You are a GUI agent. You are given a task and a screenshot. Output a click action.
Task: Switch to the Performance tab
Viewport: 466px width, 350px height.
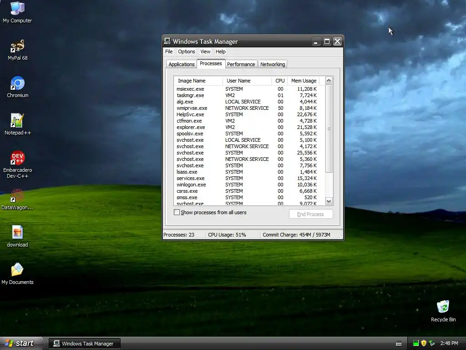click(241, 64)
